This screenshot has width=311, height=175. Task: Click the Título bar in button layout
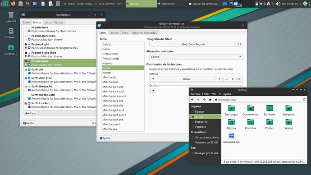[x=186, y=79]
